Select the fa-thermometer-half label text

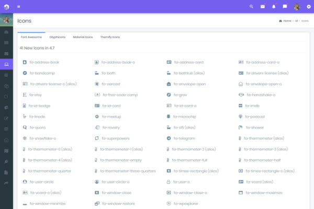click(x=262, y=160)
